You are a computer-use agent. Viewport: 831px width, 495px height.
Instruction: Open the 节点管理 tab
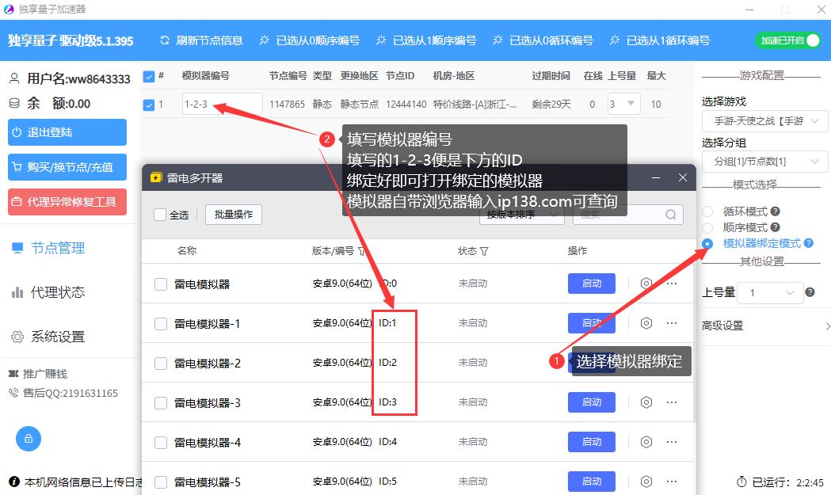tap(49, 248)
